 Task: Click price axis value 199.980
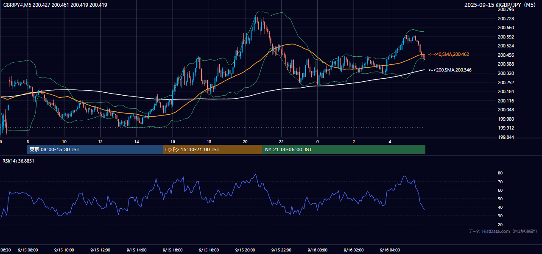(x=506, y=119)
